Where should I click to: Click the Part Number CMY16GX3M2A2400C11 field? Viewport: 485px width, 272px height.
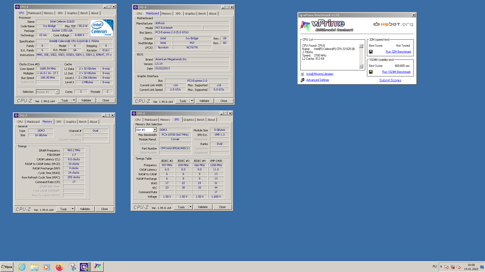click(x=175, y=148)
